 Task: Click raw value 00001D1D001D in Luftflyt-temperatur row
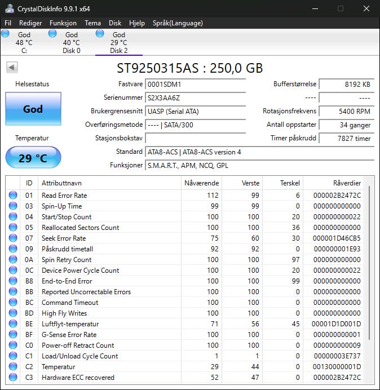click(x=336, y=323)
